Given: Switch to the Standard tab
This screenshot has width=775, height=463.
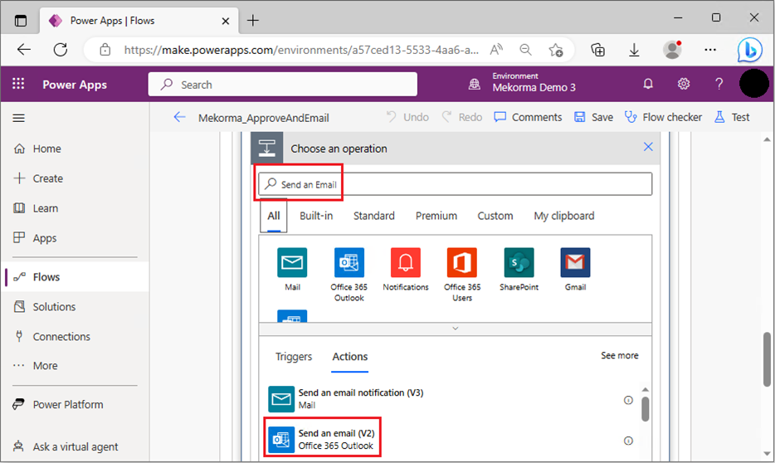Looking at the screenshot, I should point(374,216).
